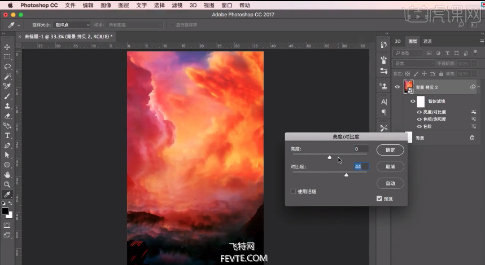Image resolution: width=485 pixels, height=265 pixels.
Task: Toggle the Use Legacy checkbox
Action: tap(293, 192)
